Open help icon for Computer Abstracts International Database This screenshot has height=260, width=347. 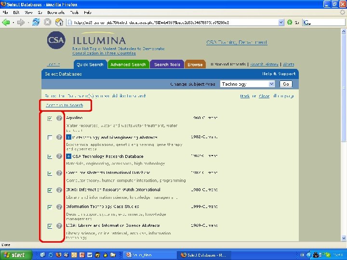[59, 173]
